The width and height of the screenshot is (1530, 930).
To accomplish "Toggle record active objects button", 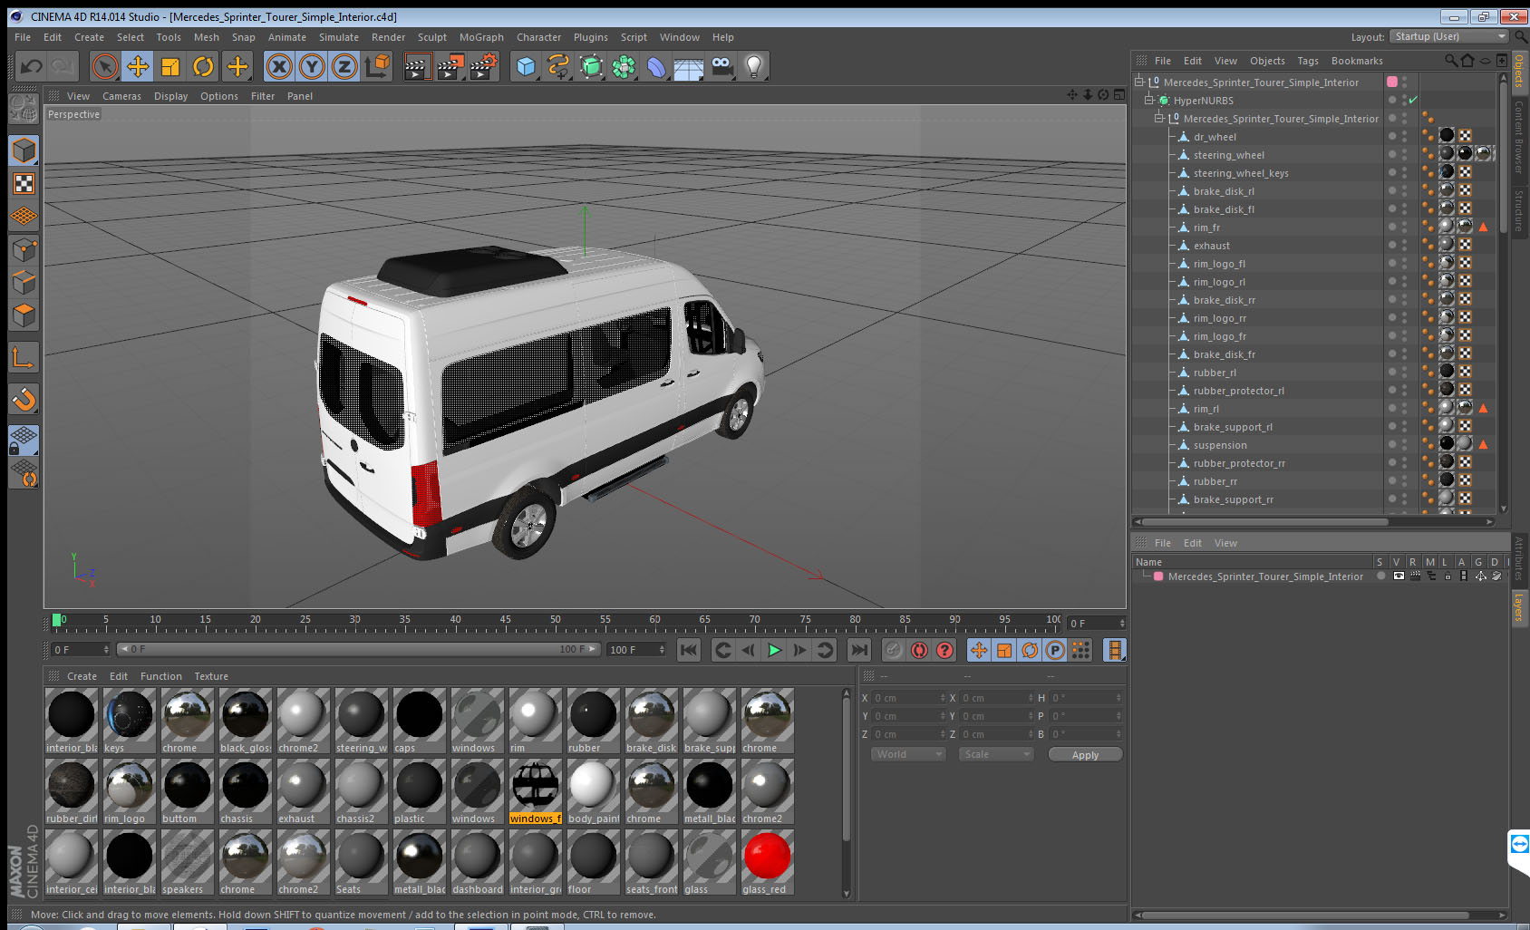I will [894, 650].
